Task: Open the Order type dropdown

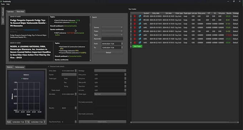Action: pos(110,94)
